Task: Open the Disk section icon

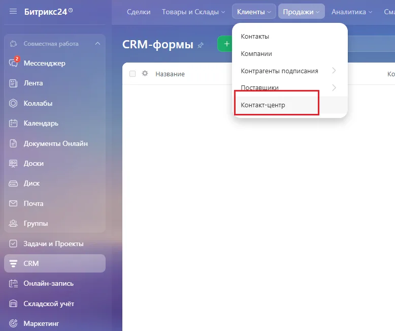Action: [x=13, y=184]
